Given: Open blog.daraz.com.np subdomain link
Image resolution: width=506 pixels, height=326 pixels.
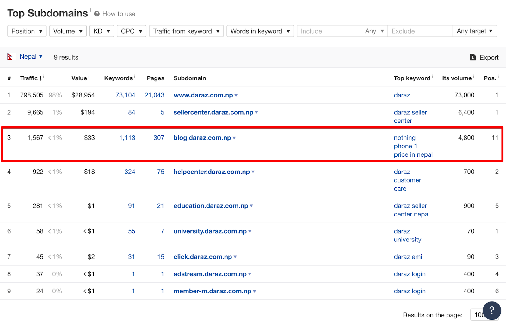Looking at the screenshot, I should pos(202,138).
